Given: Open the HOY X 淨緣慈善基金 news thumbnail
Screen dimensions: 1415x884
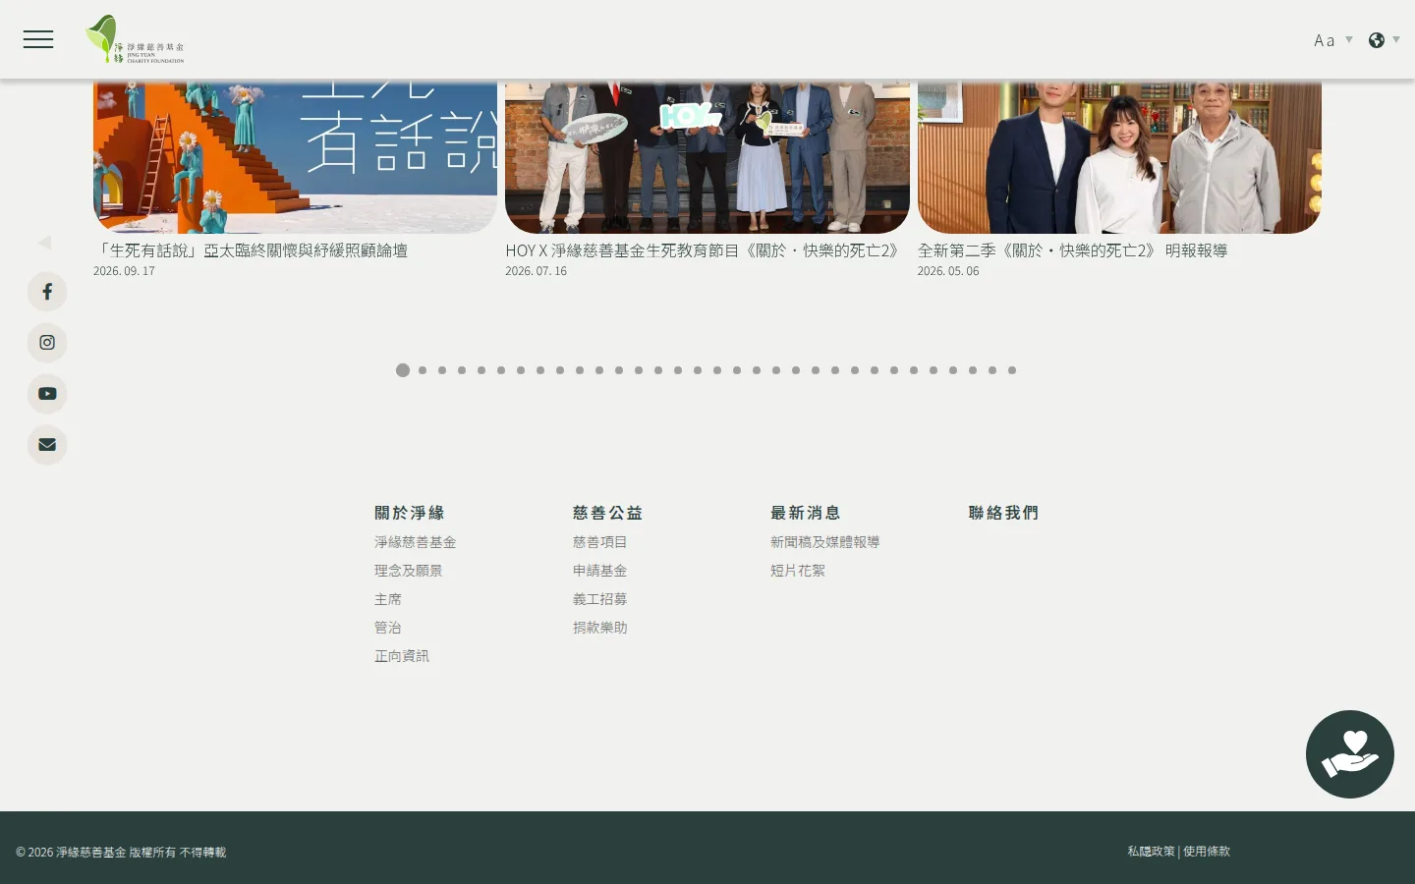Looking at the screenshot, I should point(707,157).
